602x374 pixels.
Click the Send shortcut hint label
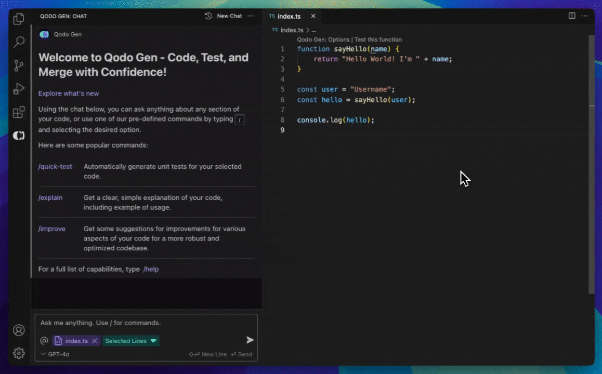(x=242, y=354)
